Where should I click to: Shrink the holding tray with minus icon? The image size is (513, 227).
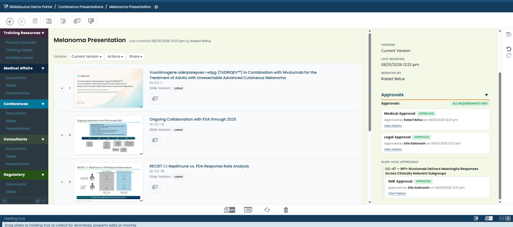pos(502,219)
